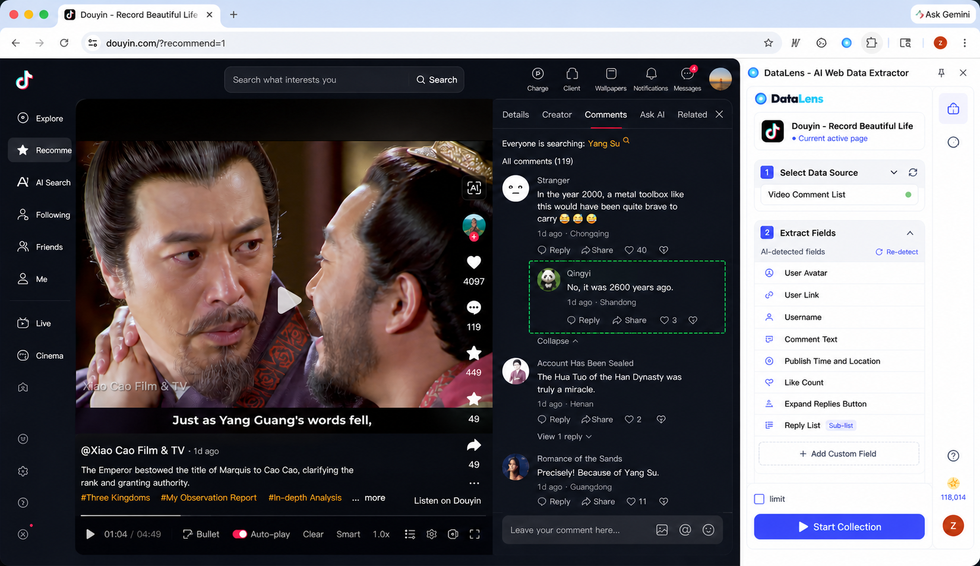Reload the page in the browser toolbar
This screenshot has height=566, width=980.
pos(64,43)
